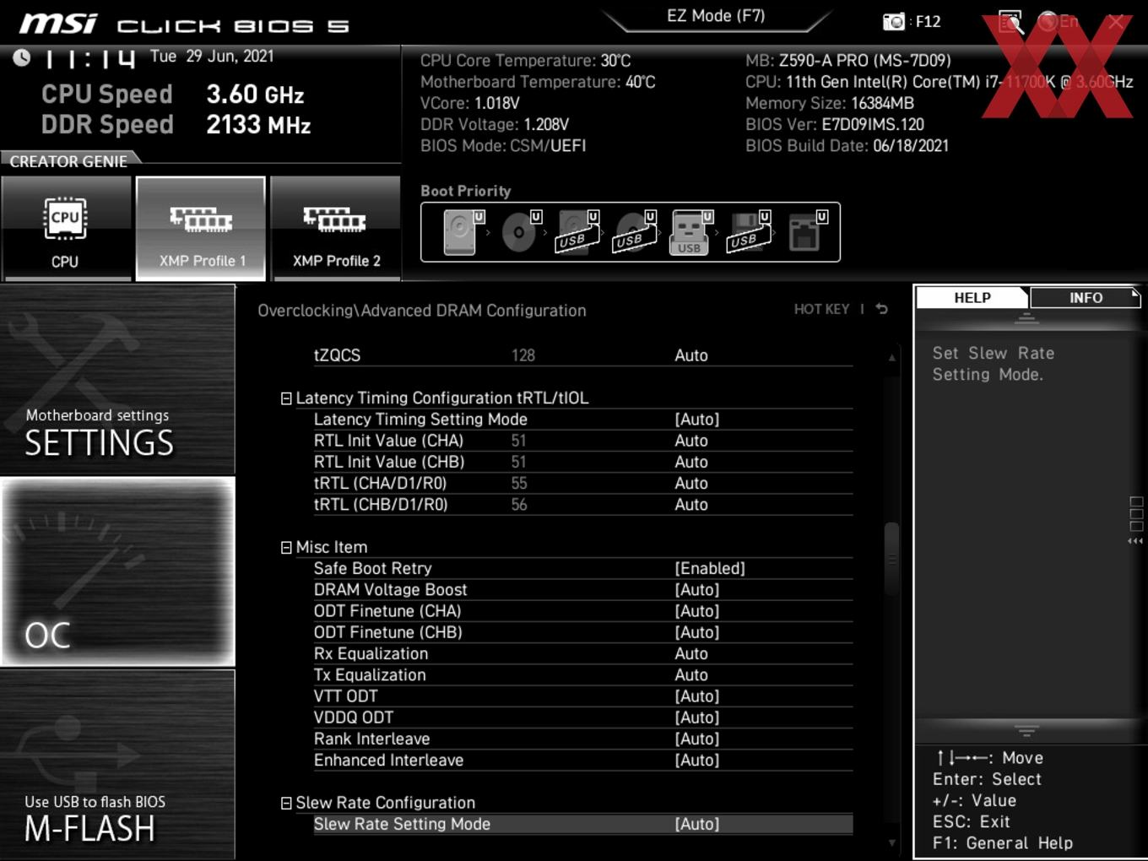Switch to the HELP tab
1148x861 pixels.
[972, 298]
